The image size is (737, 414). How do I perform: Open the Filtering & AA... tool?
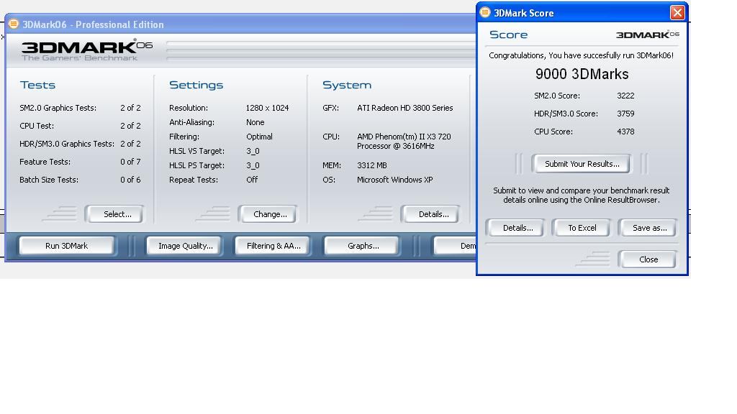tap(273, 246)
